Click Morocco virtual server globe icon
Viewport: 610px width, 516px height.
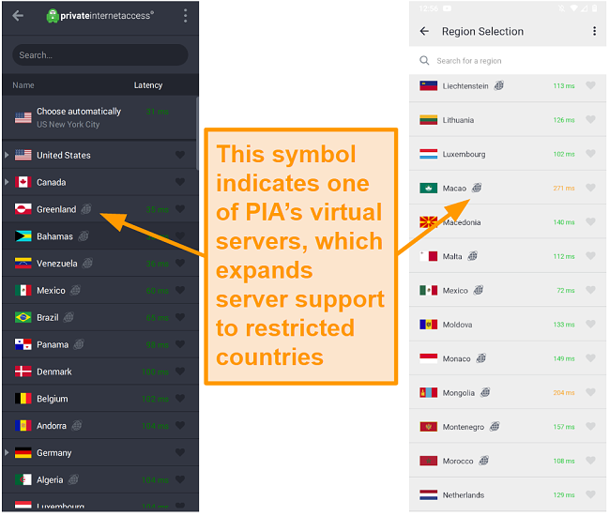483,461
